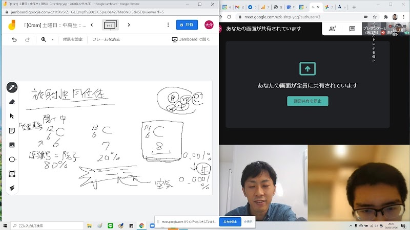The height and width of the screenshot is (230, 410).
Task: Go to the previous Jamboard frame
Action: pos(92,25)
